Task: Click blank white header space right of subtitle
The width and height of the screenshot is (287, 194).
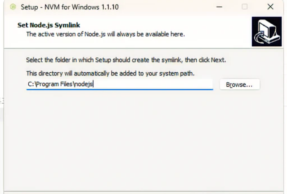Action: (x=216, y=34)
